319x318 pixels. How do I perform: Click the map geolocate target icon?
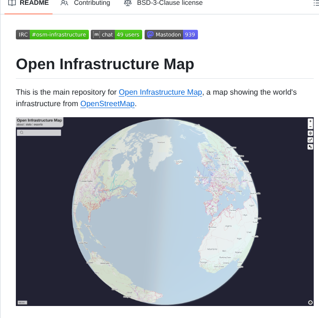pyautogui.click(x=310, y=133)
